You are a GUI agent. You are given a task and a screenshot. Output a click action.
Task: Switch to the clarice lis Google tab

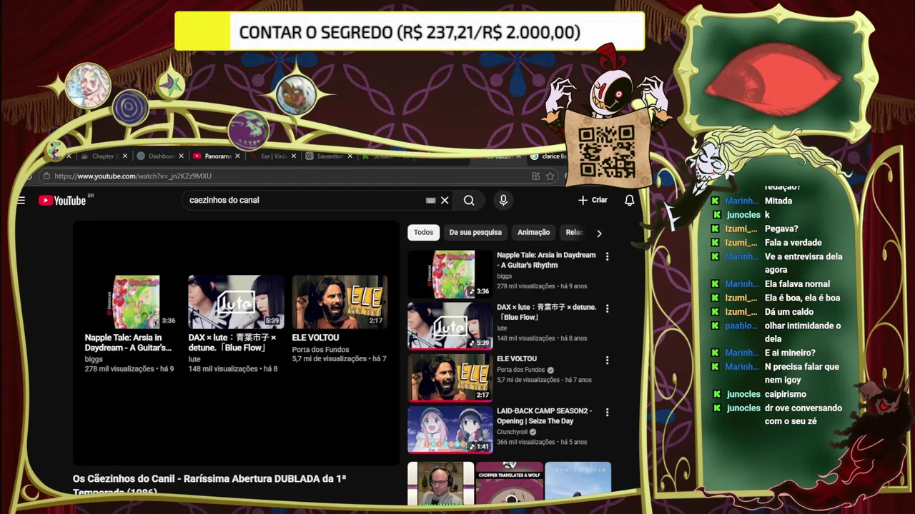pos(549,156)
